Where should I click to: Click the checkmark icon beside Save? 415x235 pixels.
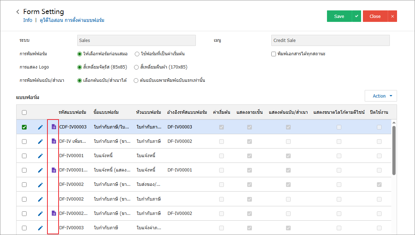[356, 16]
